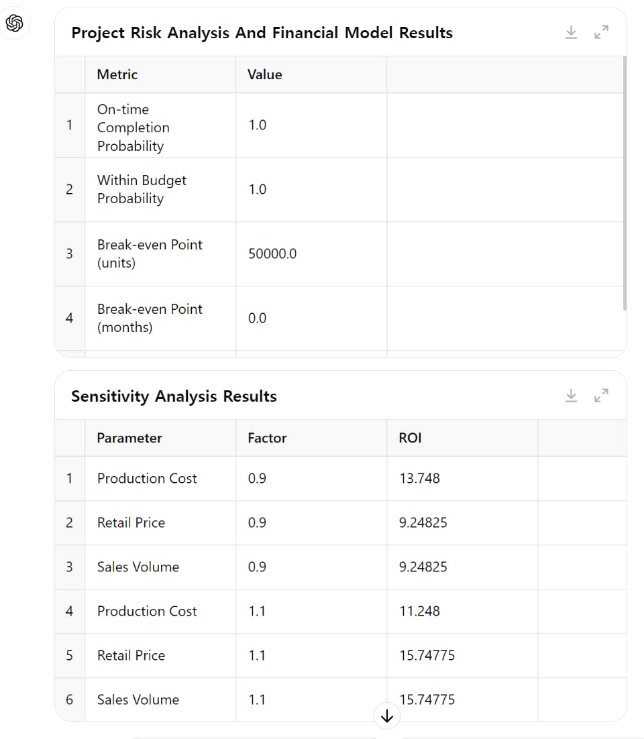This screenshot has height=739, width=644.
Task: Click the Factor column header
Action: (267, 438)
